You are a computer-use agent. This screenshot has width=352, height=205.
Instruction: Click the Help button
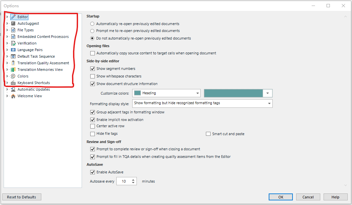(x=335, y=197)
